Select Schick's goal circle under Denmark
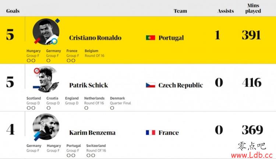 click(112, 108)
